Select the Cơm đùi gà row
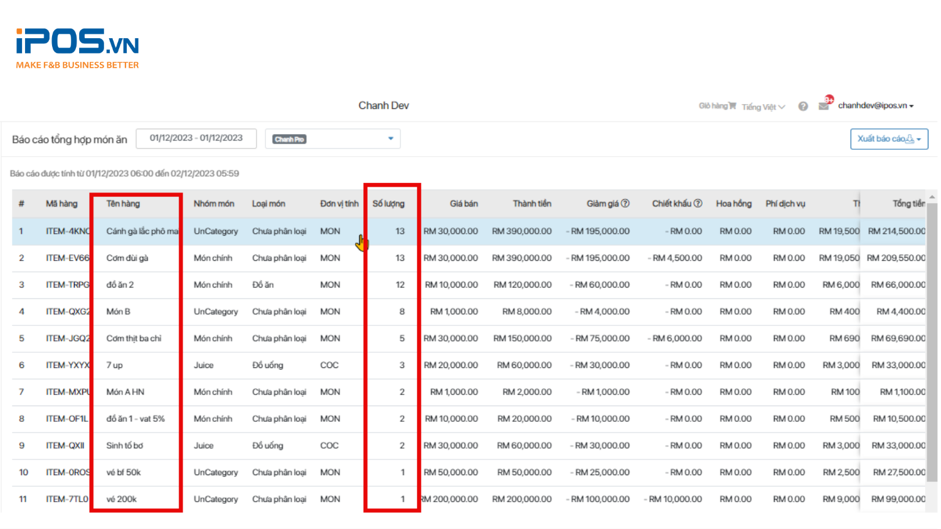 tap(127, 258)
